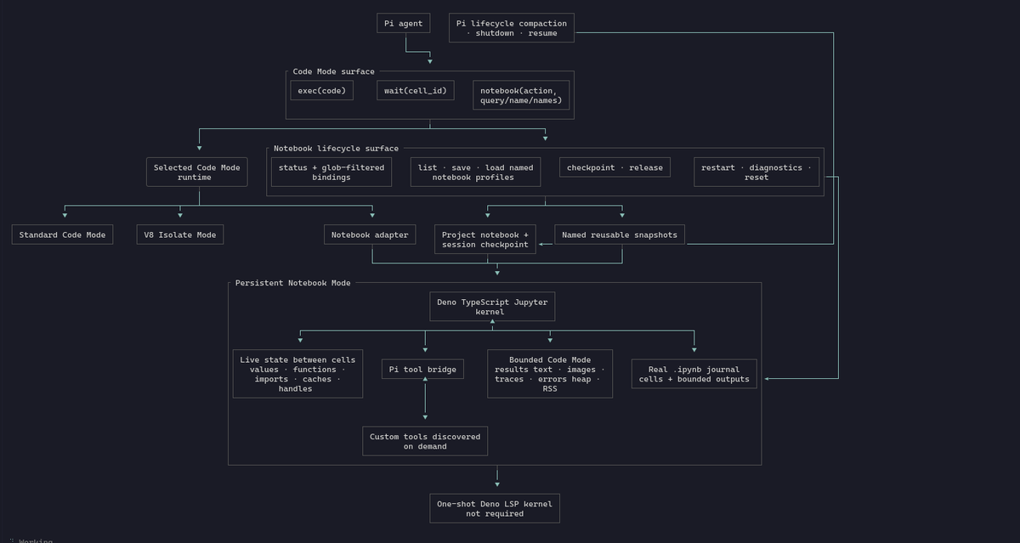The height and width of the screenshot is (543, 1020).
Task: Click the exec(code) box
Action: [x=321, y=90]
